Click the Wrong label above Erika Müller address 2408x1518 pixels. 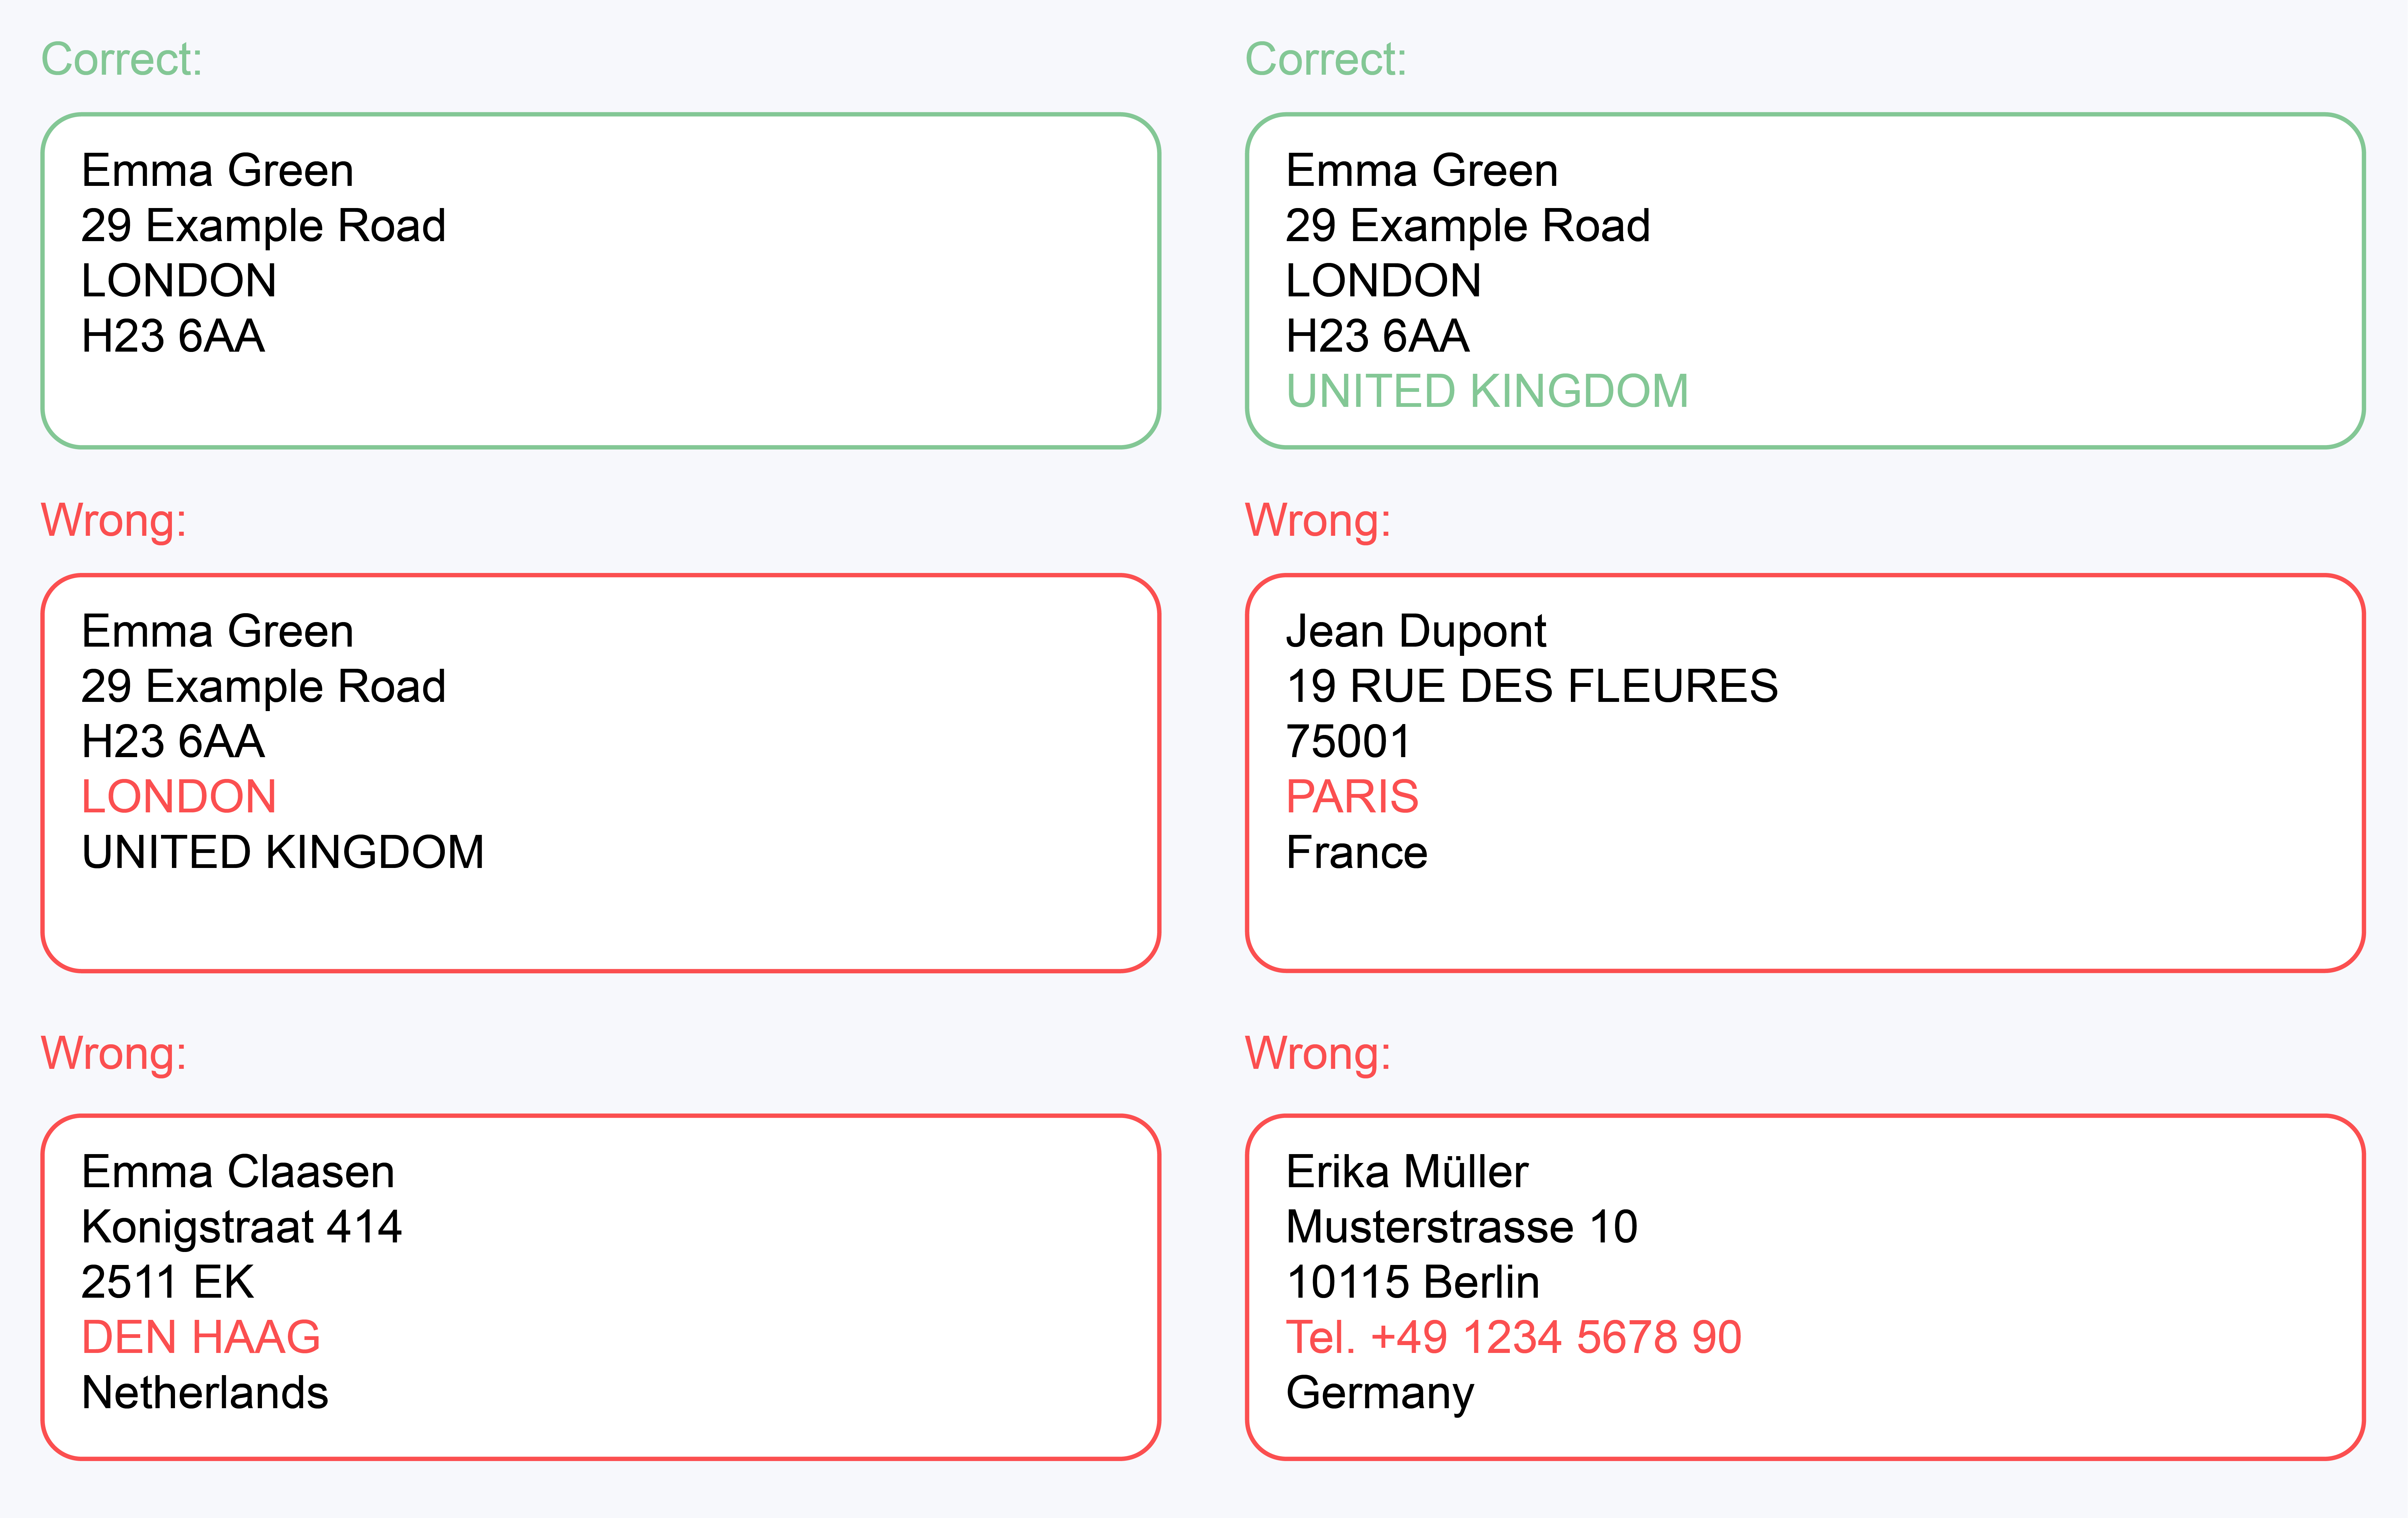tap(1317, 1054)
